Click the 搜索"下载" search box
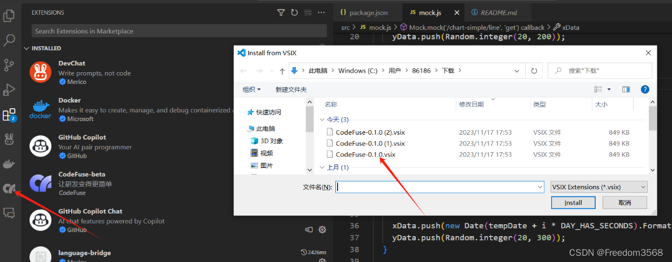The height and width of the screenshot is (262, 672). [x=600, y=71]
